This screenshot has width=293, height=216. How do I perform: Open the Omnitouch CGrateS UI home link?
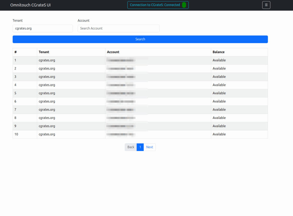30,5
